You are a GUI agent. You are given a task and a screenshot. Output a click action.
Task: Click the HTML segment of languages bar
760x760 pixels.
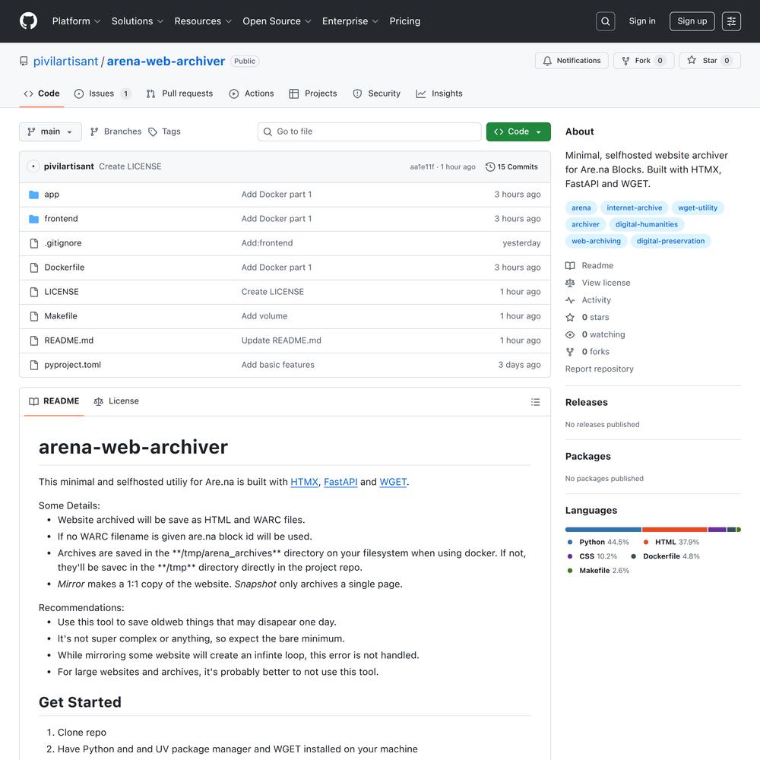[x=675, y=530]
